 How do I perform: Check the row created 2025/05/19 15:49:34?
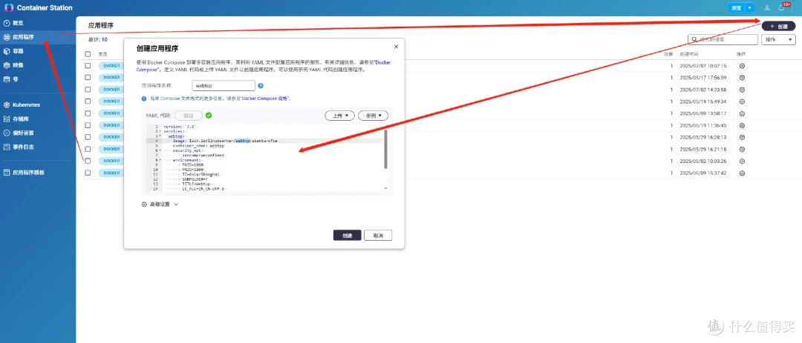(x=88, y=101)
